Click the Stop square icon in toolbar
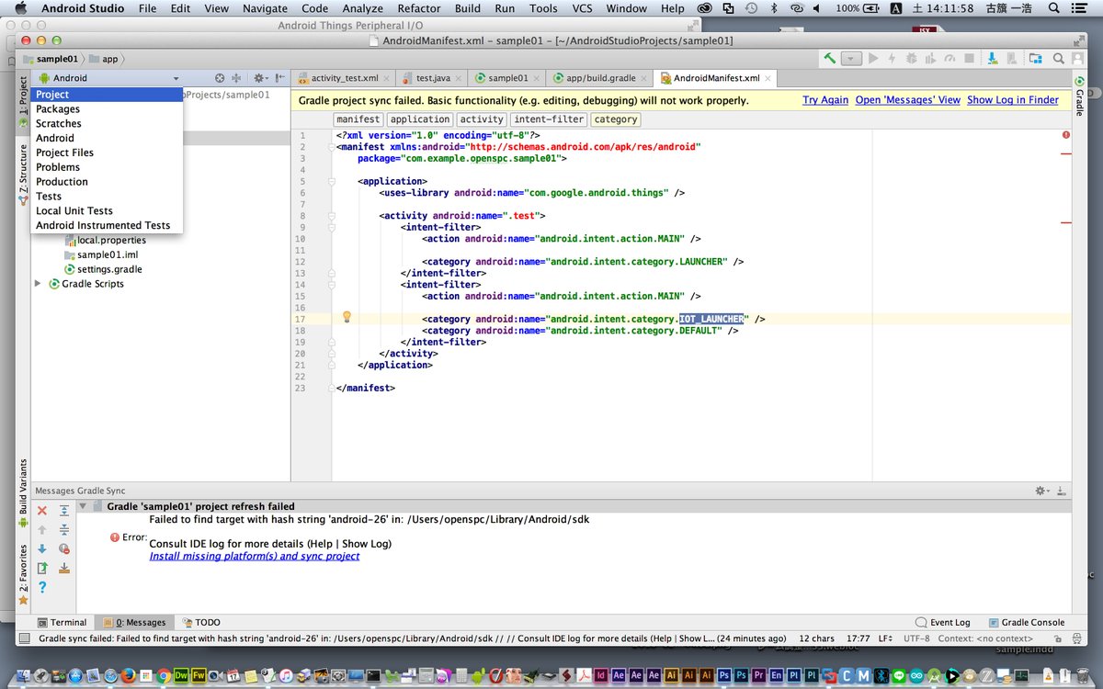This screenshot has width=1103, height=689. [x=969, y=58]
